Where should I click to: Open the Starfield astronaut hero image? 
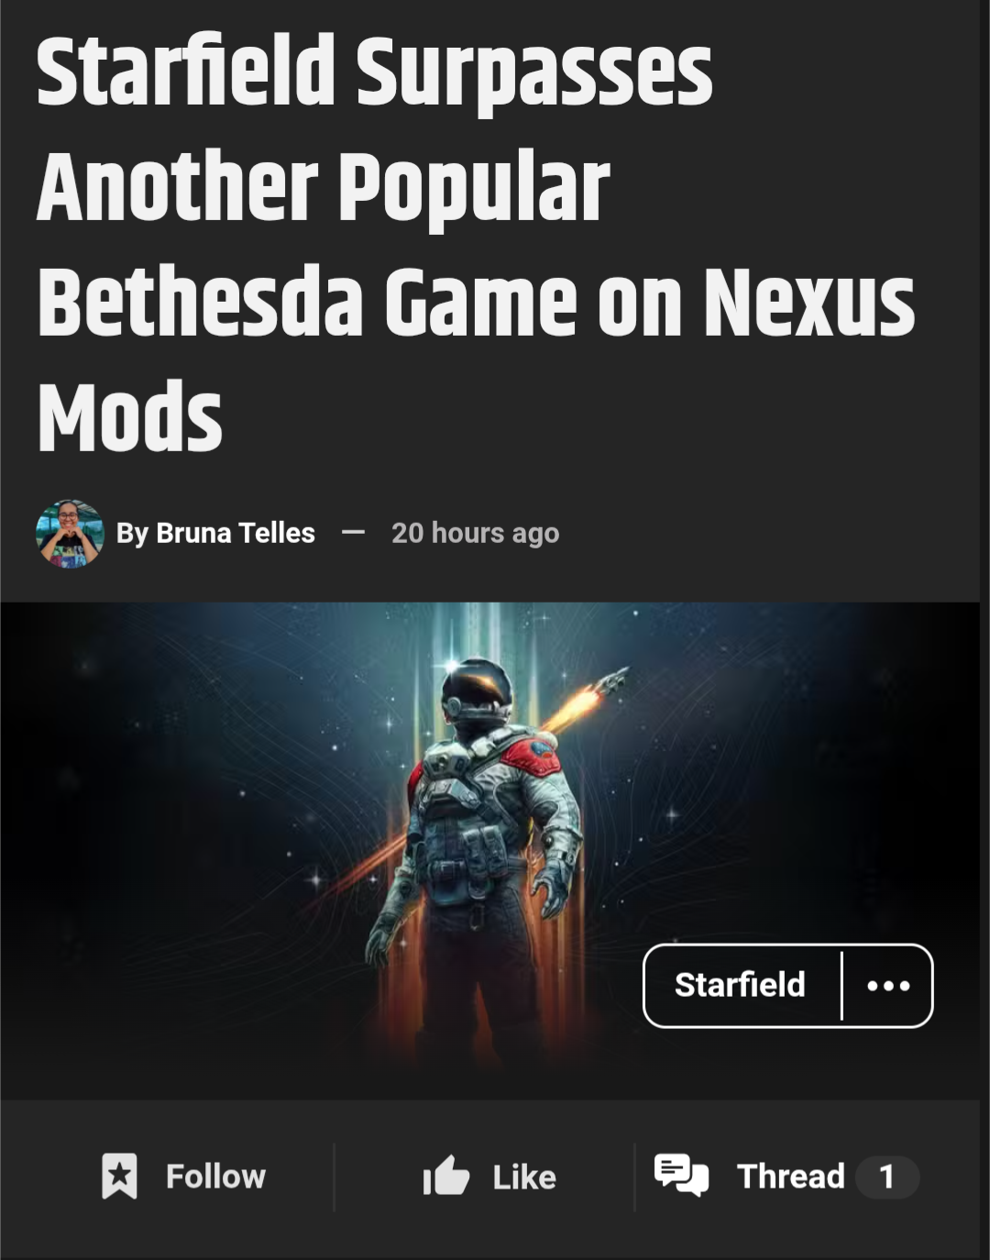point(489,850)
